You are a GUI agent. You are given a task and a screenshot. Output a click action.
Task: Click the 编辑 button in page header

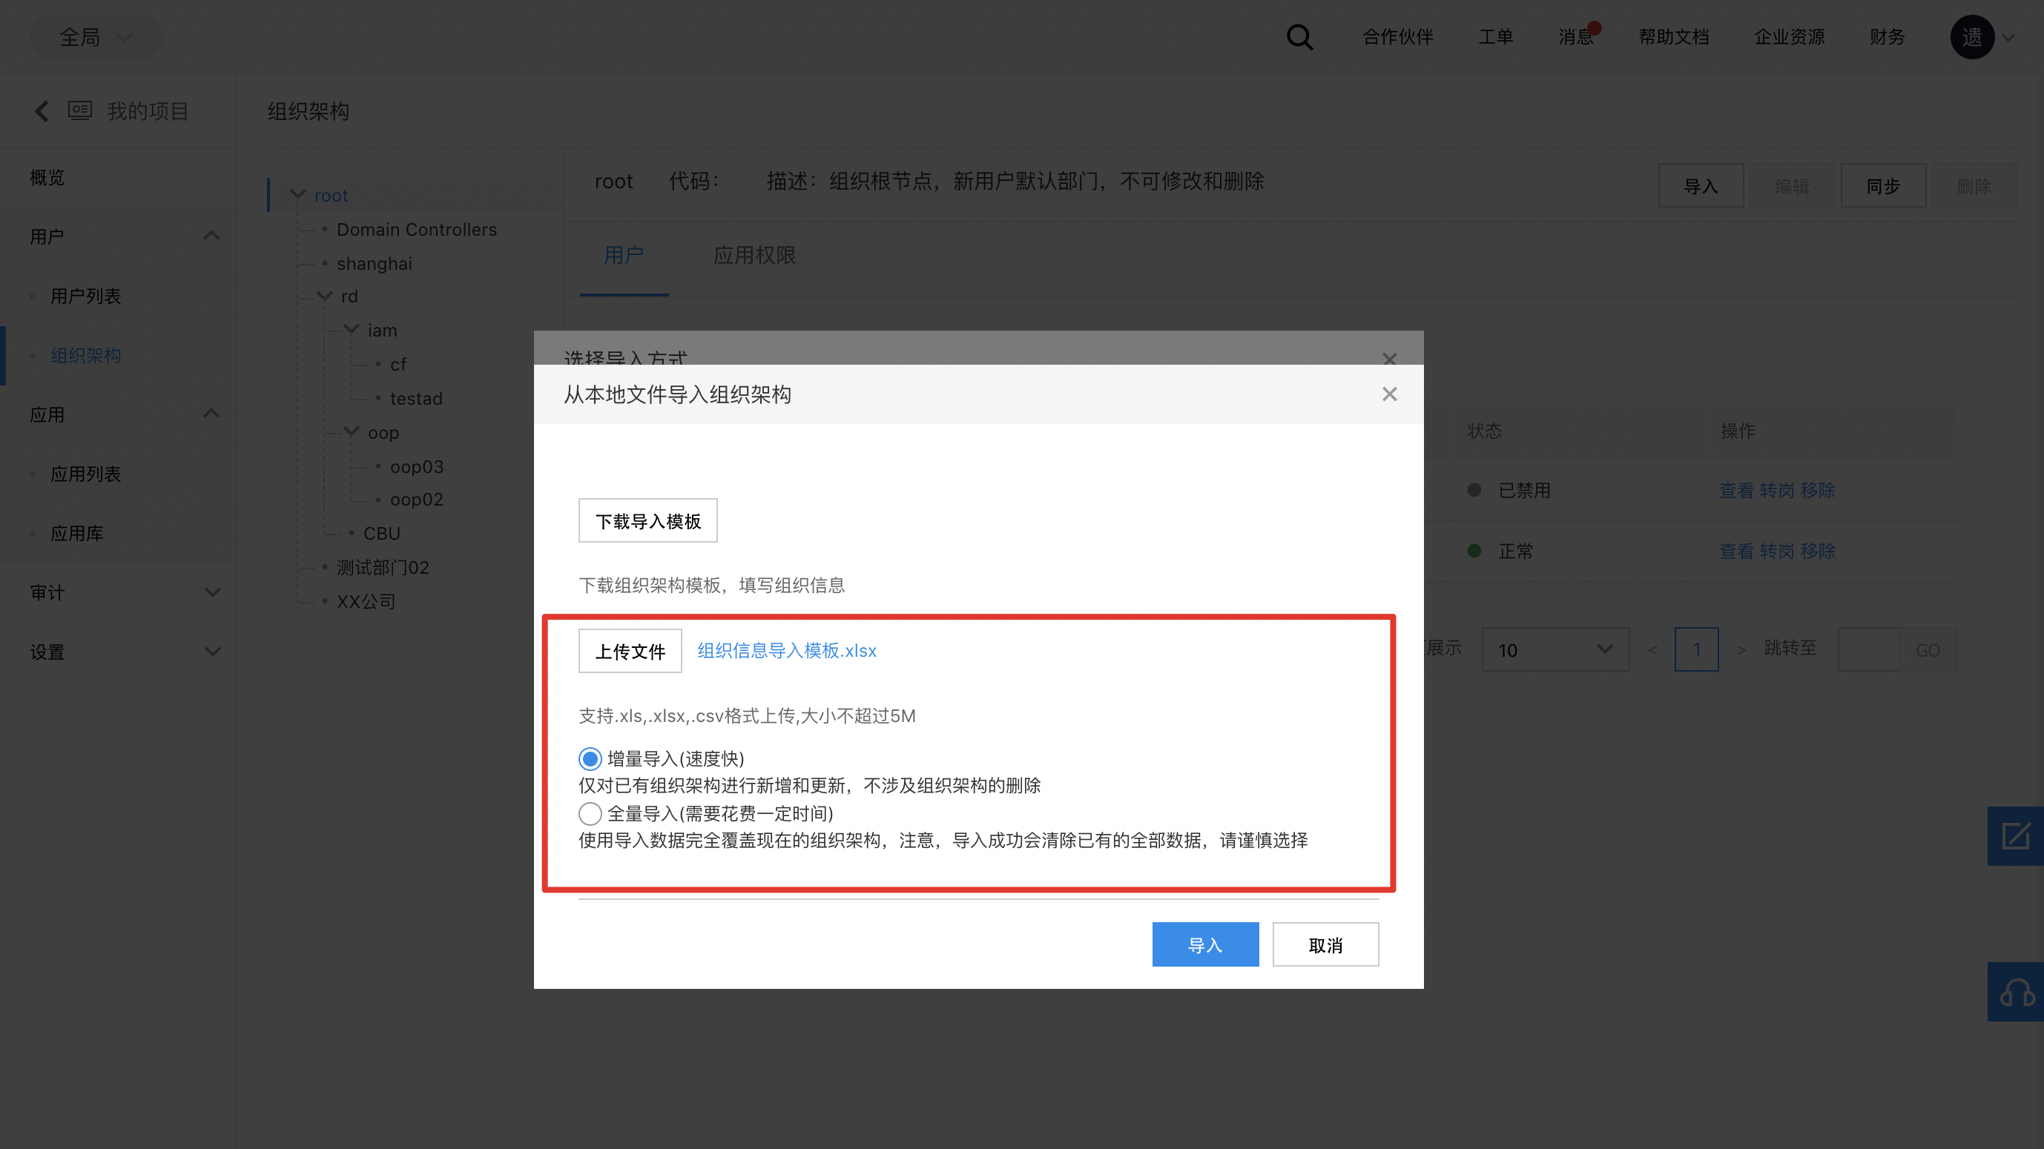(x=1793, y=185)
